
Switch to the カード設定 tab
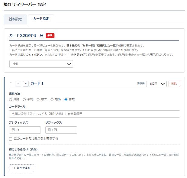click(x=41, y=19)
